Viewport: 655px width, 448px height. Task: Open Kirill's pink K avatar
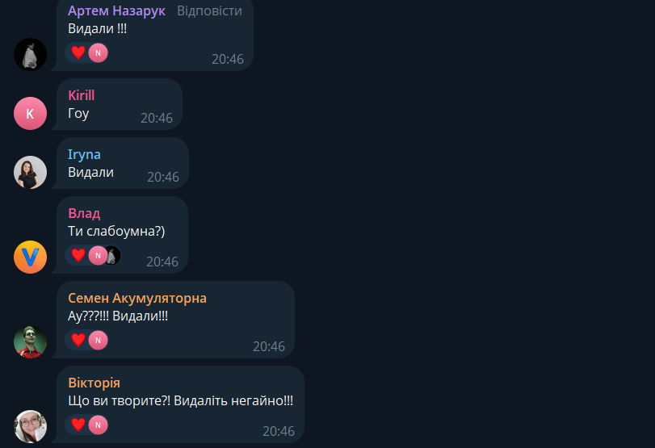tap(30, 114)
